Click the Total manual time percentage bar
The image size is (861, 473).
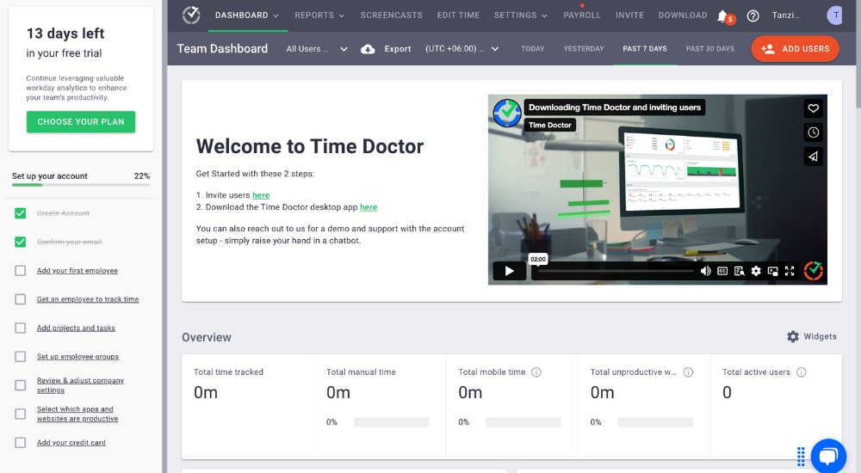(391, 422)
